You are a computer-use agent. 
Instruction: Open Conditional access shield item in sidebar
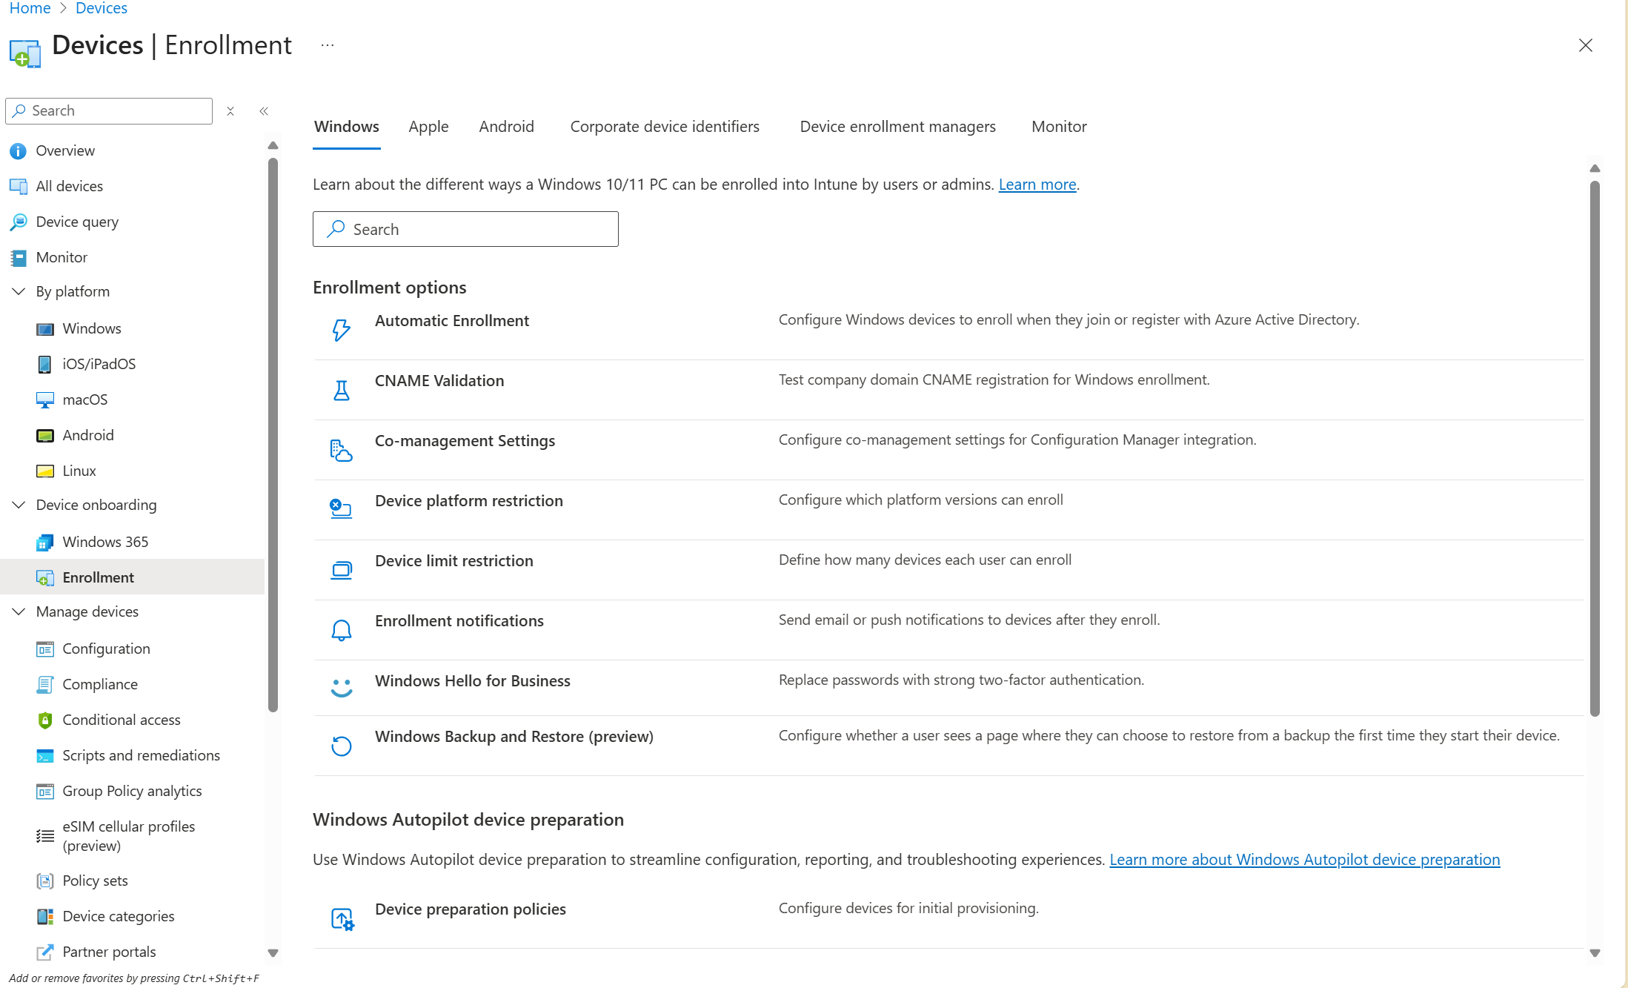(121, 720)
